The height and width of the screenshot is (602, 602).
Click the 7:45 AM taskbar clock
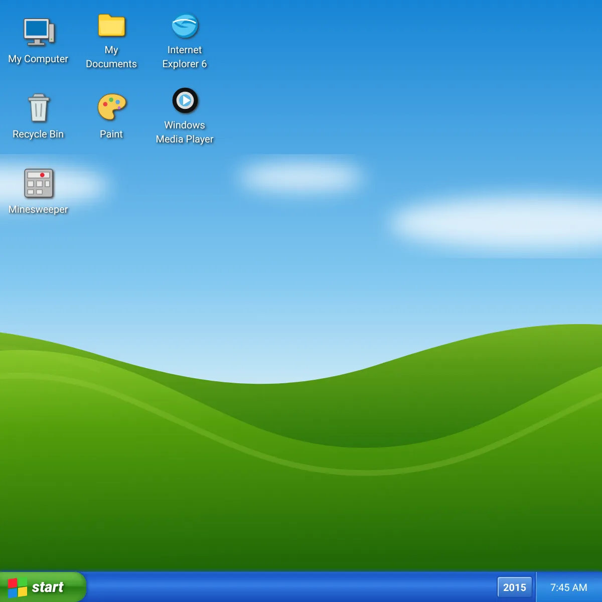[x=569, y=587]
